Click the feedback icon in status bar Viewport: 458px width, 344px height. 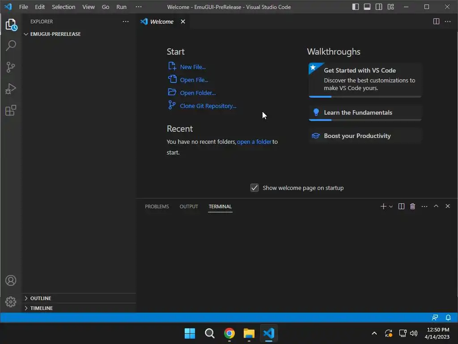click(435, 318)
